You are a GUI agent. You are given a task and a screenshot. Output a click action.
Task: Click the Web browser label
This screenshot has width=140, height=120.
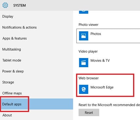tap(89, 78)
